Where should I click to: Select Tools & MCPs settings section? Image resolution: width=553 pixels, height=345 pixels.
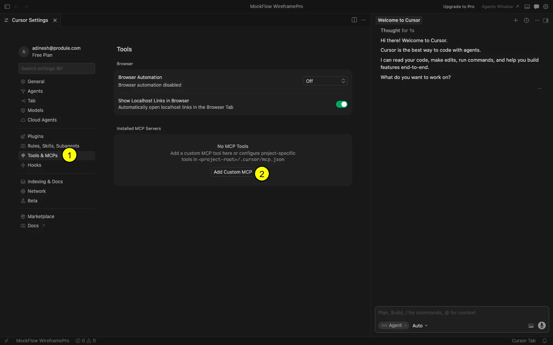pyautogui.click(x=56, y=156)
